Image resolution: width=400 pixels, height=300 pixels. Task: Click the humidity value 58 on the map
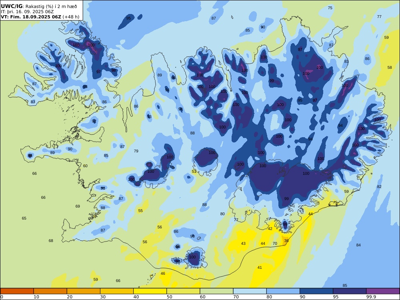[390, 68]
